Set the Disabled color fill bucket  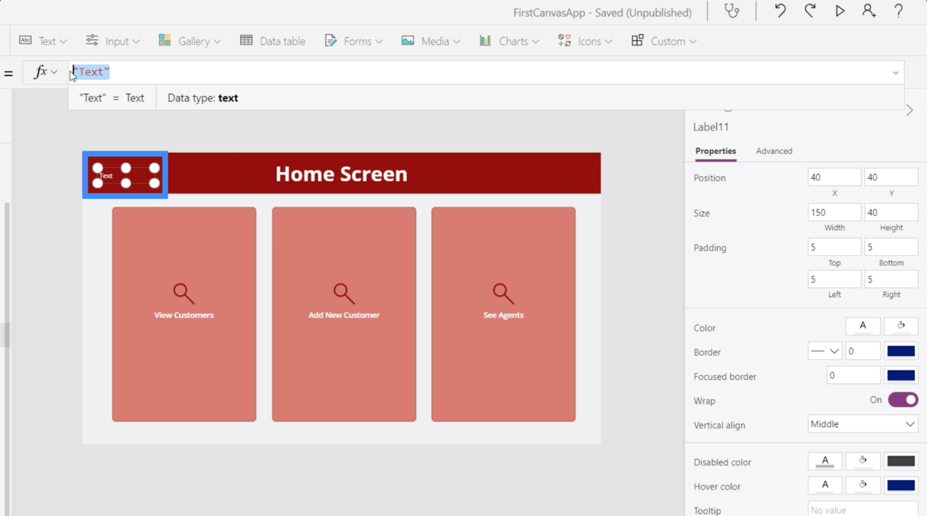point(863,461)
